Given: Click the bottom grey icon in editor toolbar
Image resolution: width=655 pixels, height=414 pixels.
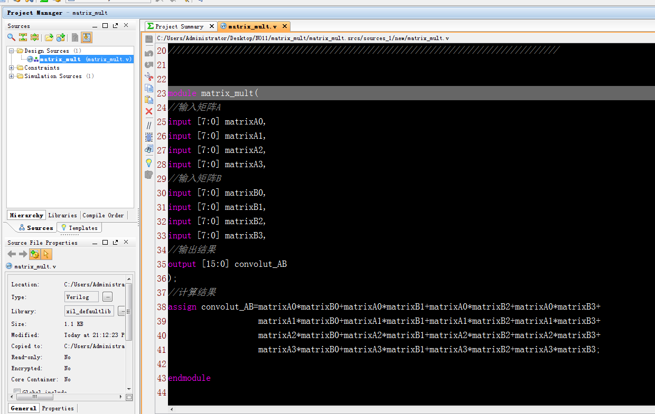Looking at the screenshot, I should click(149, 175).
